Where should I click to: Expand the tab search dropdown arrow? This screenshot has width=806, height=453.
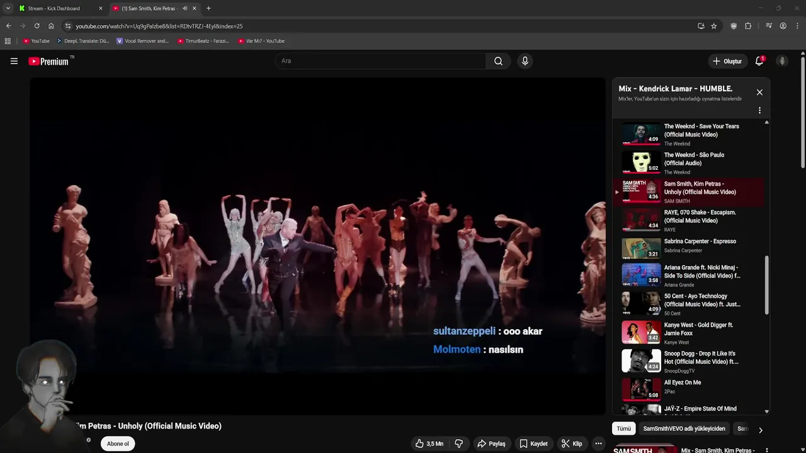tap(8, 8)
